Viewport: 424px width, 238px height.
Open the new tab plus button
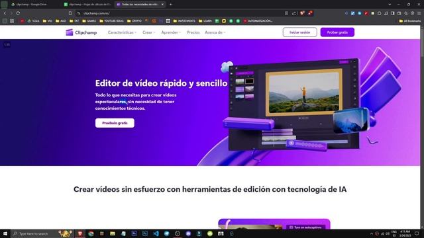click(x=171, y=5)
